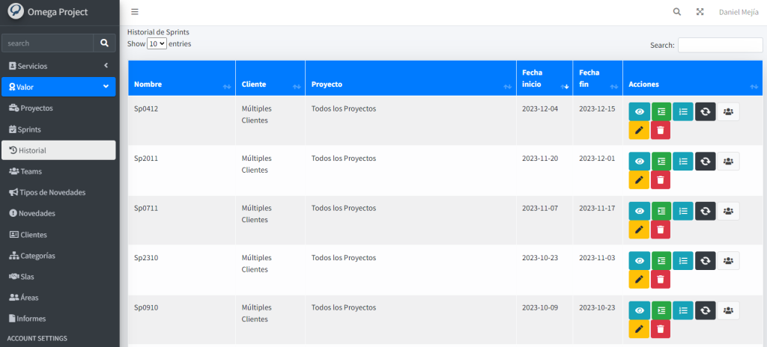The image size is (767, 347).
Task: Click the eye view icon for Sp0412
Action: [x=639, y=111]
